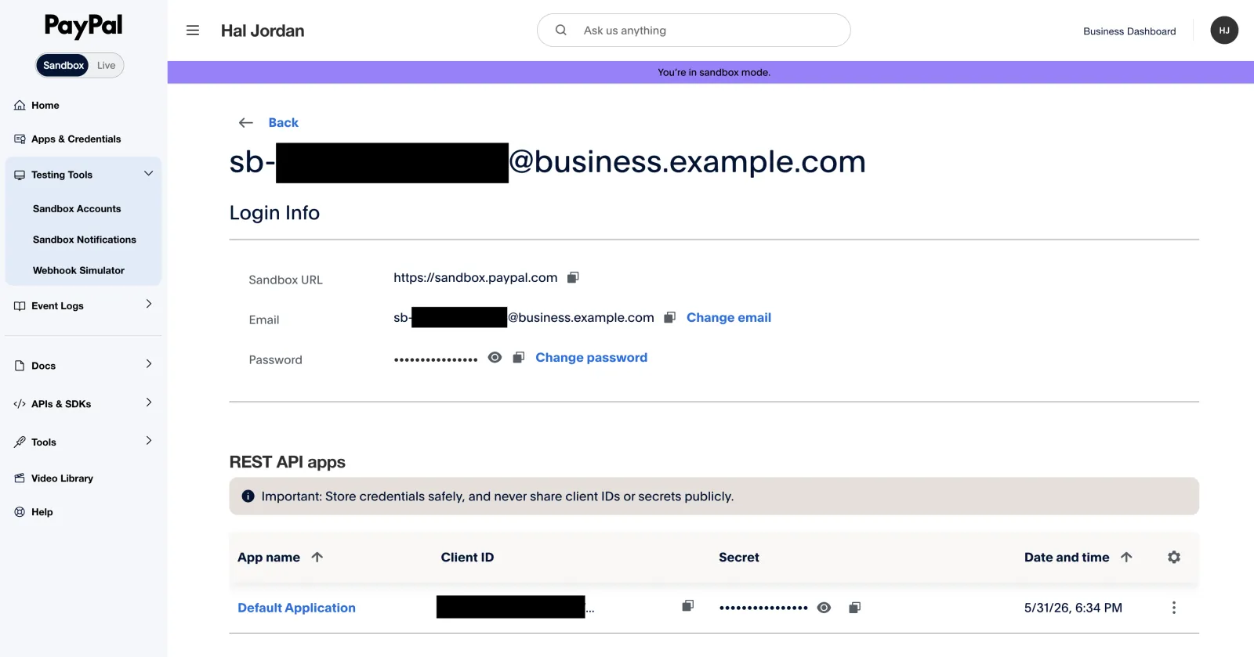Click the search magnifier icon

[x=561, y=30]
